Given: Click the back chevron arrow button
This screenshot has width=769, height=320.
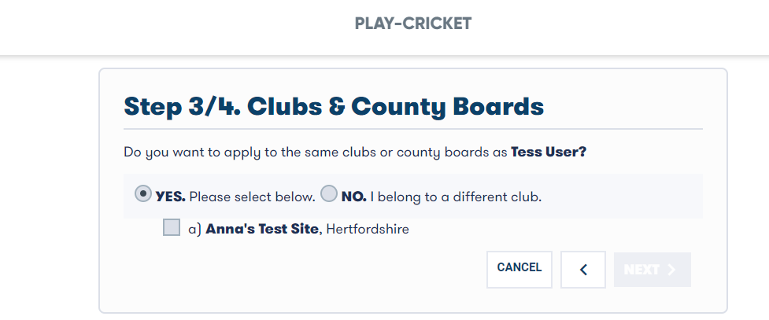Looking at the screenshot, I should click(x=583, y=270).
